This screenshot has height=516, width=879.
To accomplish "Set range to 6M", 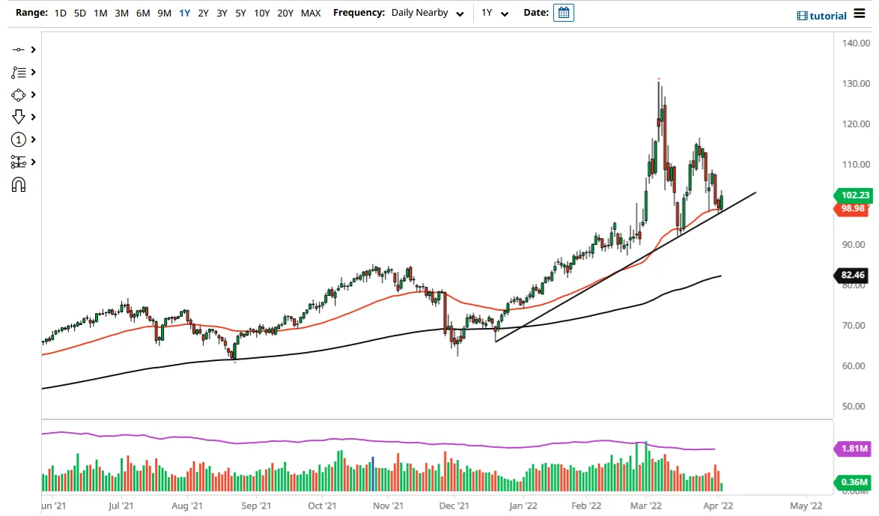I will pyautogui.click(x=143, y=13).
